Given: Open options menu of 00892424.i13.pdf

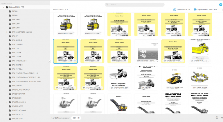Looking at the screenshot, I should click(75, 61).
